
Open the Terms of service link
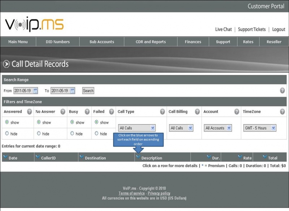point(131,193)
